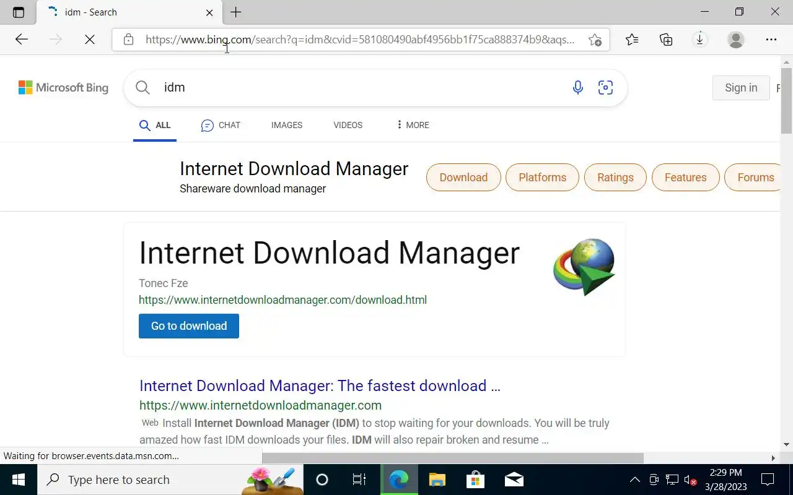Click the internetdownloadmanager.com green URL
This screenshot has width=793, height=495.
pos(260,405)
